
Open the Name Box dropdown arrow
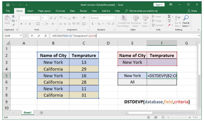tap(21, 36)
